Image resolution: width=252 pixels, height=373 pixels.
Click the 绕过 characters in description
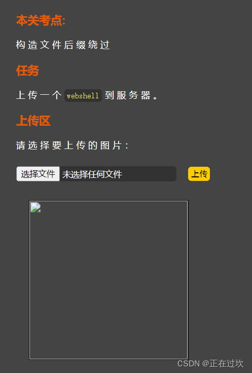(99, 45)
